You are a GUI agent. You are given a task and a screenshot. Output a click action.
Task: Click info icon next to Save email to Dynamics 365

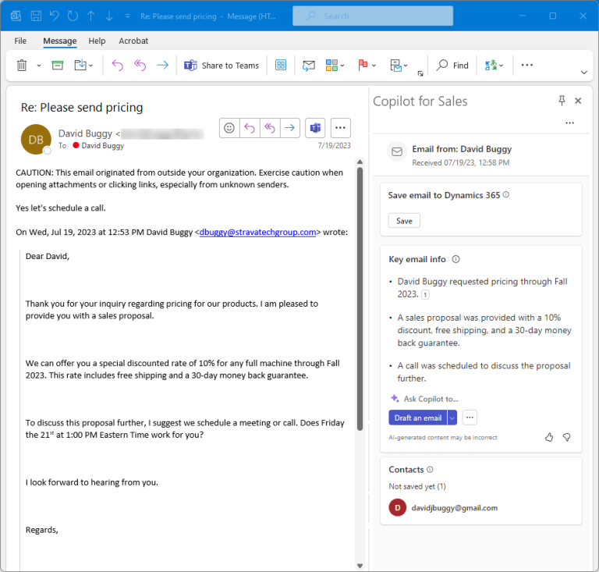(505, 195)
